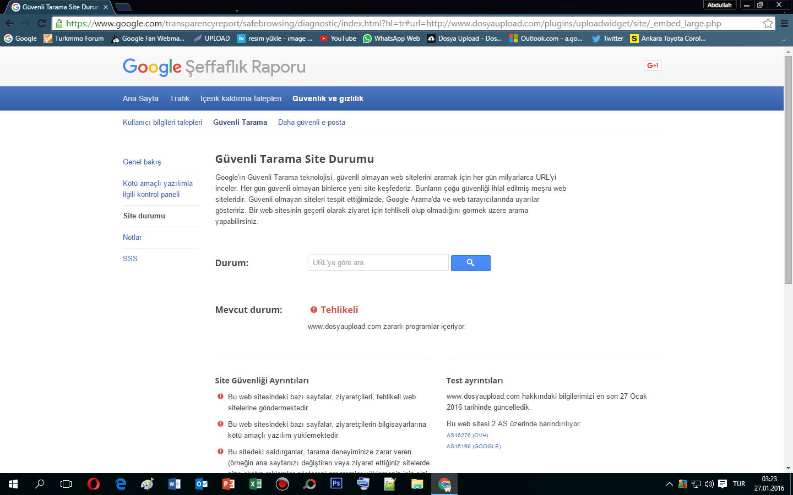Open File Explorer from the taskbar

click(417, 484)
